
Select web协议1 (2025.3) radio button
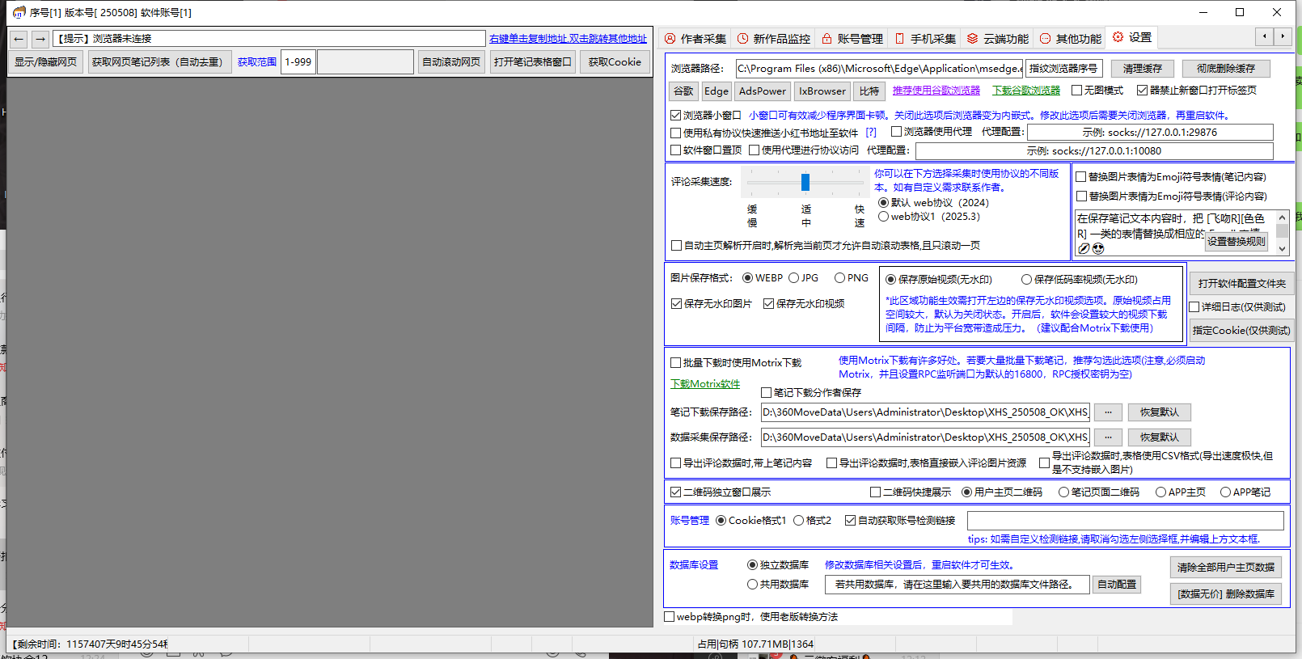884,217
